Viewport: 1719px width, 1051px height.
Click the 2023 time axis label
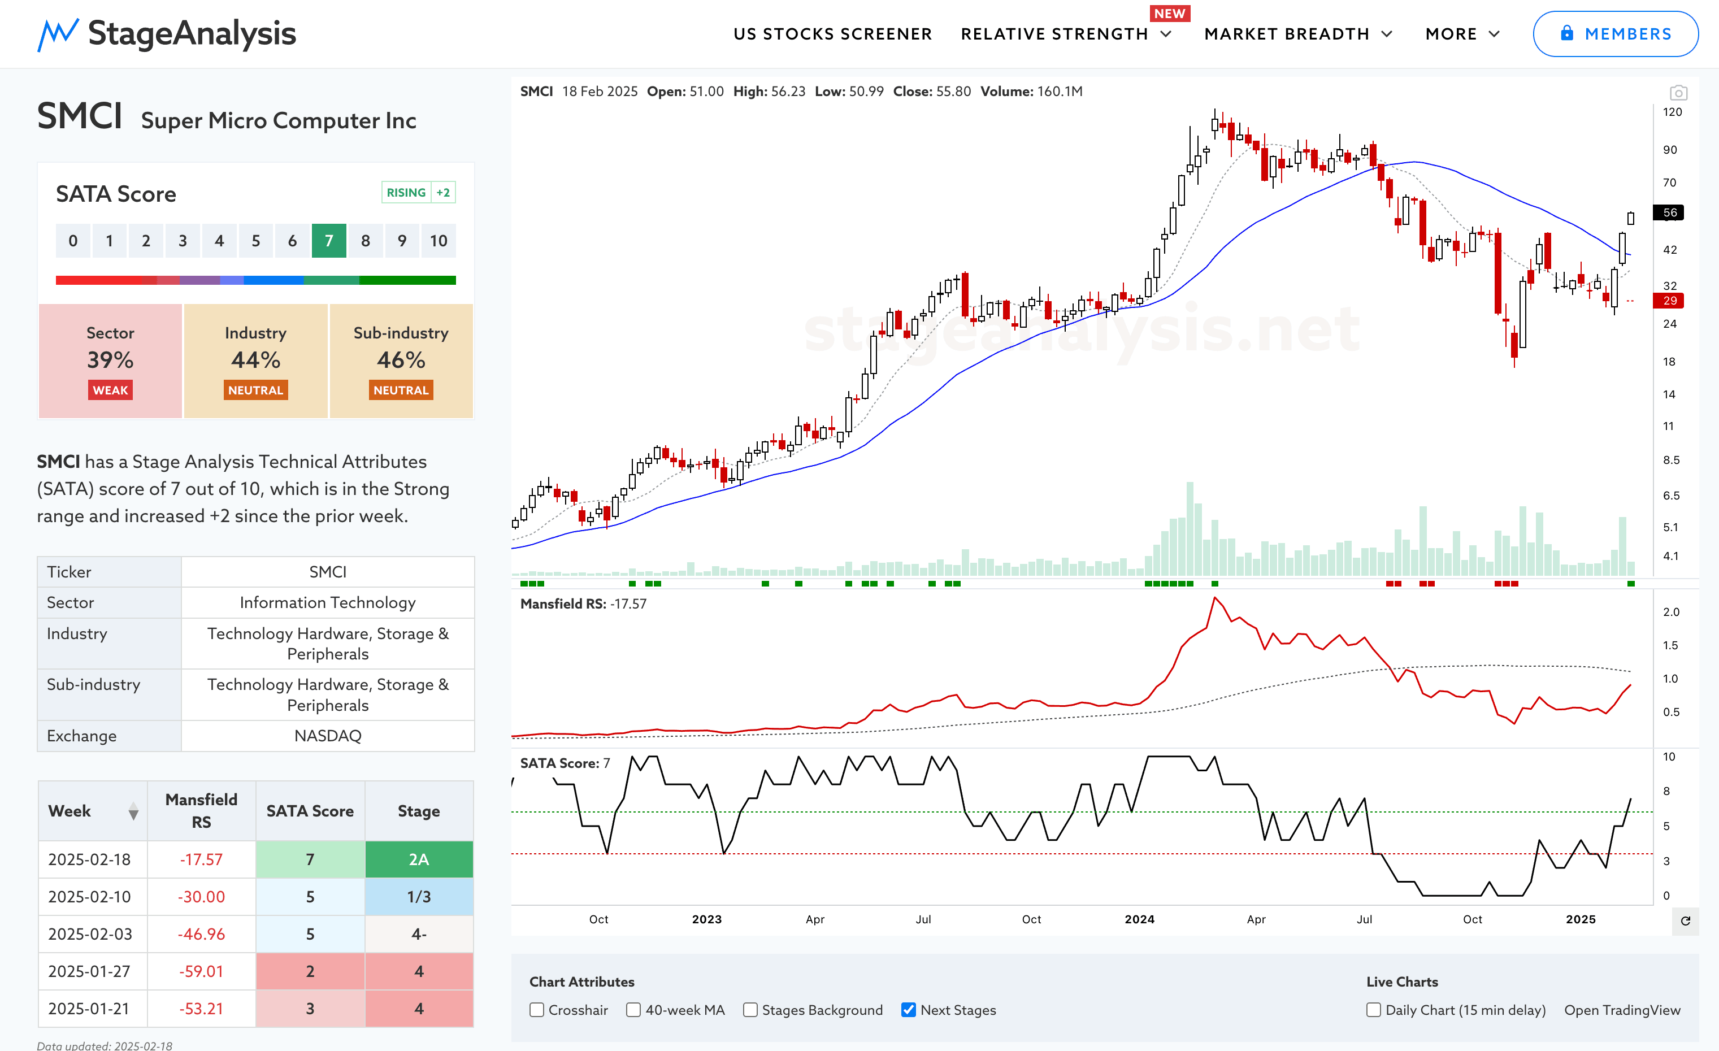pyautogui.click(x=707, y=919)
